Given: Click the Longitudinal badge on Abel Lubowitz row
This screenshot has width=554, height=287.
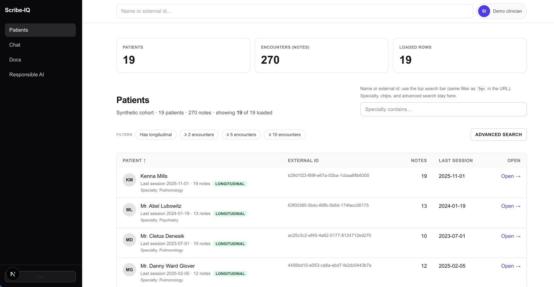Looking at the screenshot, I should click(x=230, y=214).
